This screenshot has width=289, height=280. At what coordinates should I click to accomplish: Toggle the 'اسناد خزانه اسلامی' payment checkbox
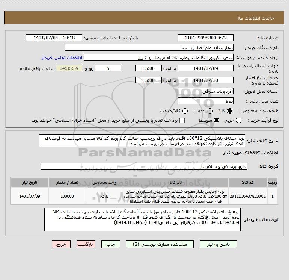tap(182, 120)
